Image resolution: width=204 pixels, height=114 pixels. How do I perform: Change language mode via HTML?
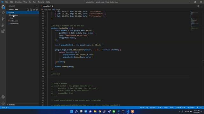click(172, 108)
